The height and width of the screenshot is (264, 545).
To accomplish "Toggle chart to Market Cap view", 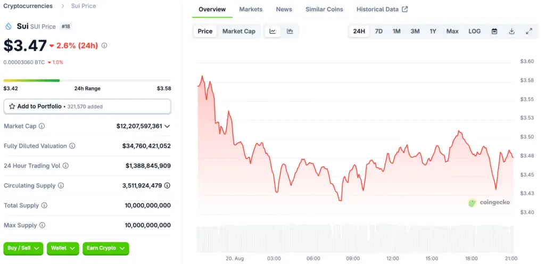I will (238, 31).
